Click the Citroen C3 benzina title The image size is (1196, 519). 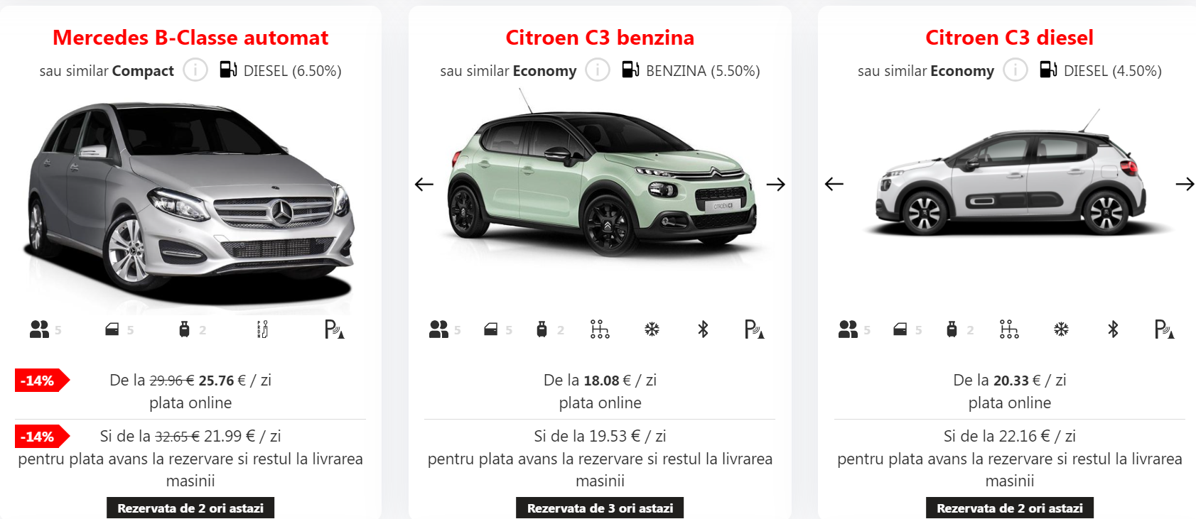[600, 38]
